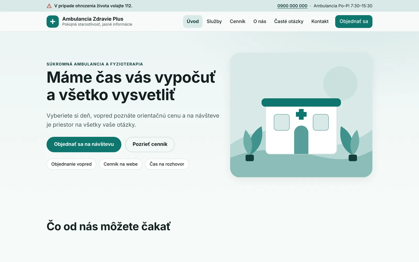Click the Máme čas vás vypočuť headline

(131, 86)
